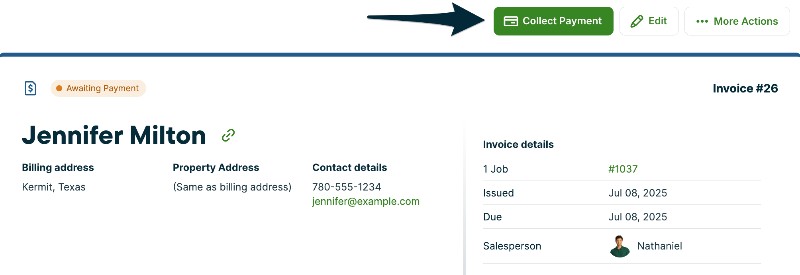Click the Issued date value
This screenshot has height=275, width=800.
coord(637,193)
